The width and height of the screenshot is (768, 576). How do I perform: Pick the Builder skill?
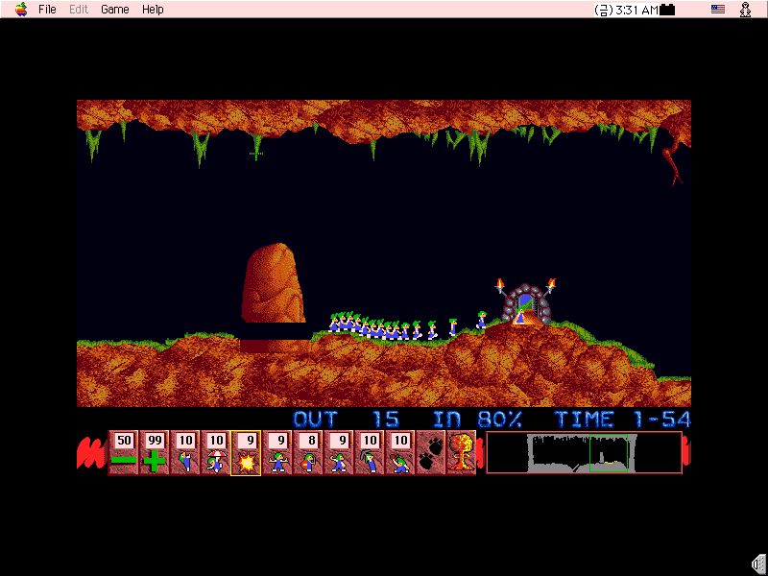[308, 453]
